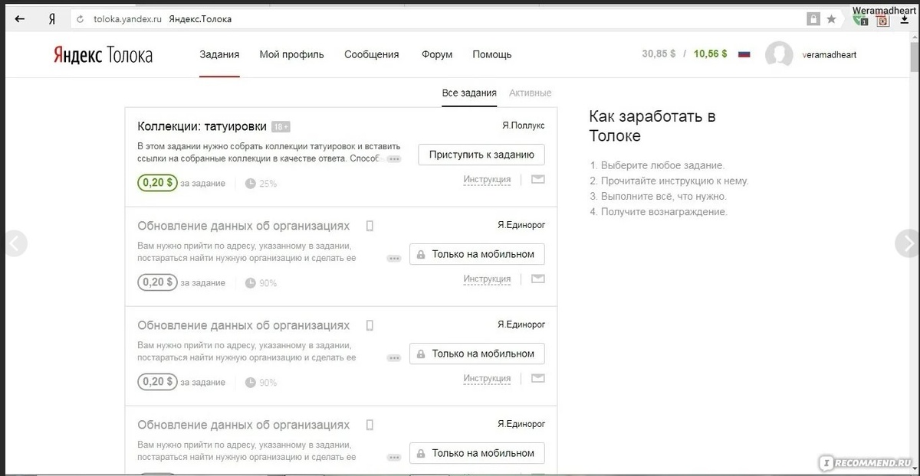The image size is (920, 476).
Task: Click green 0,20 $ price on tattoo task
Action: click(x=157, y=183)
